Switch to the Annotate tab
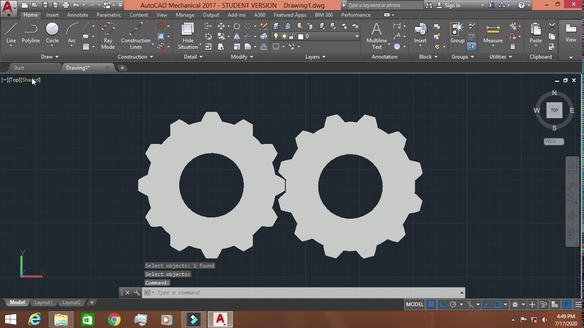584x328 pixels. (x=78, y=15)
